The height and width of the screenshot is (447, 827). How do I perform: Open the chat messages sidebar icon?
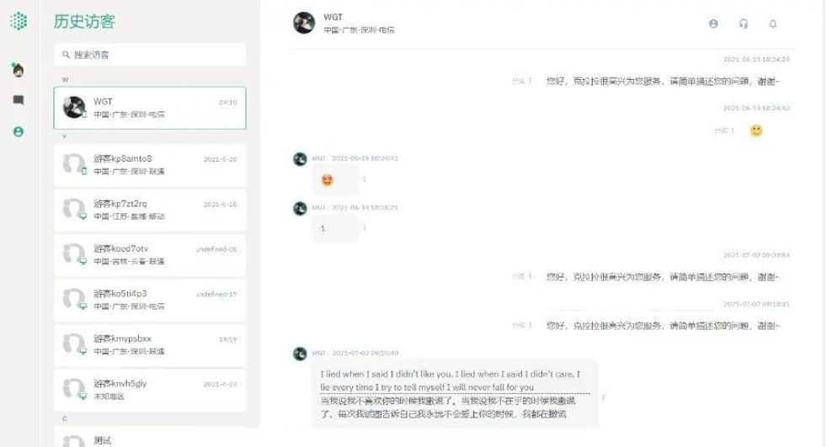[x=19, y=100]
